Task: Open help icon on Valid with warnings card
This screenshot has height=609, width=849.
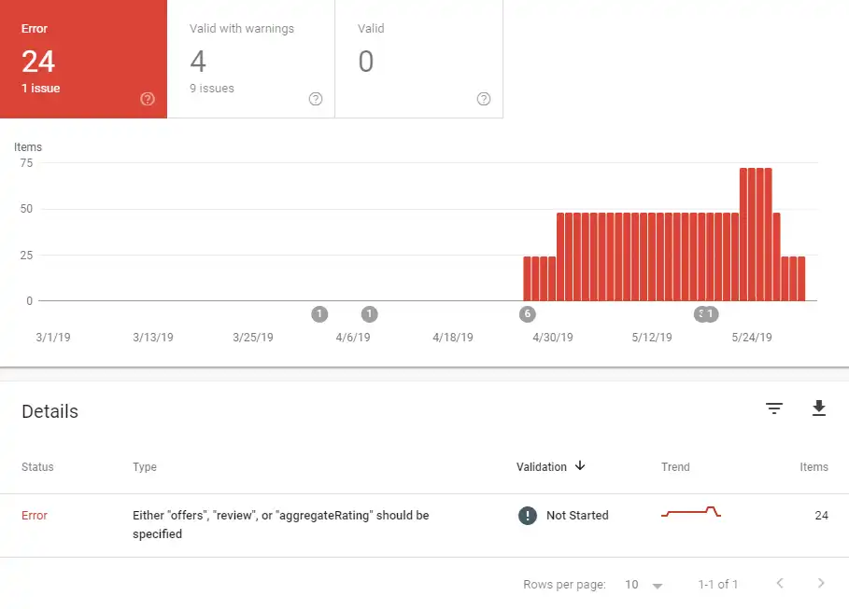Action: pos(316,99)
